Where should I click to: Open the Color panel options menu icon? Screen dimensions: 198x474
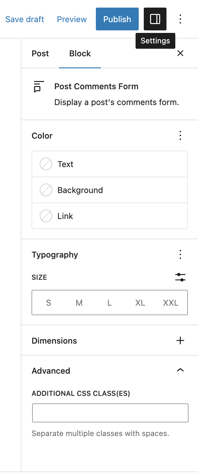click(180, 135)
